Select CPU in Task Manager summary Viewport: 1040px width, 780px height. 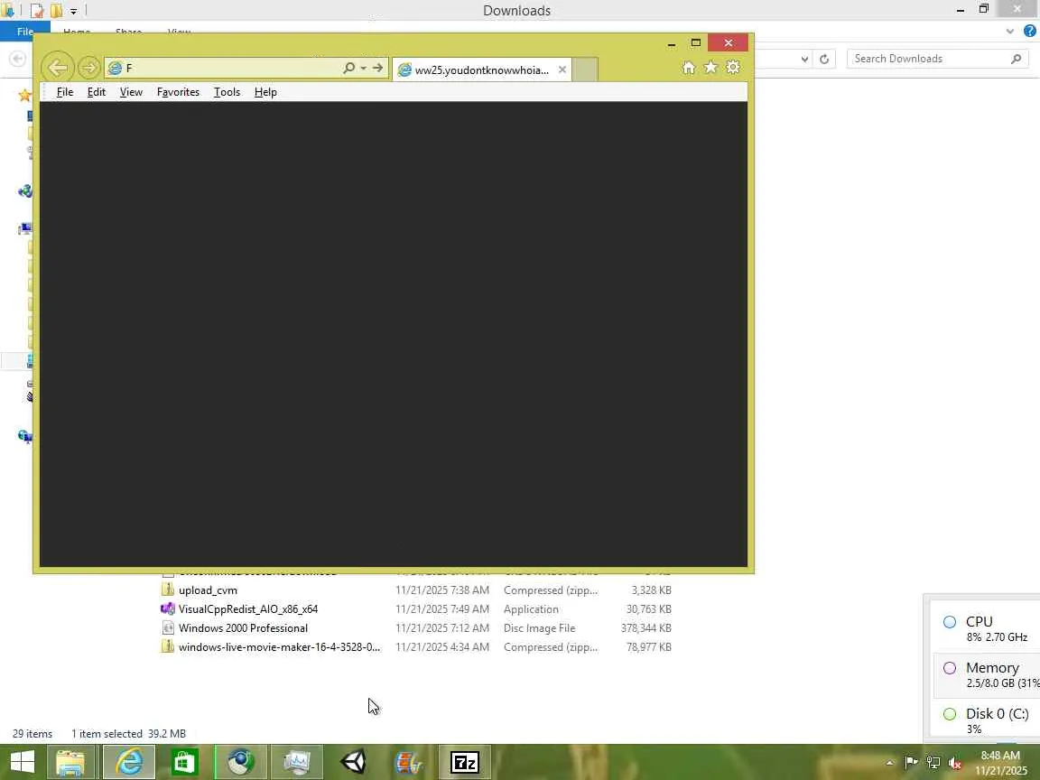pos(987,628)
